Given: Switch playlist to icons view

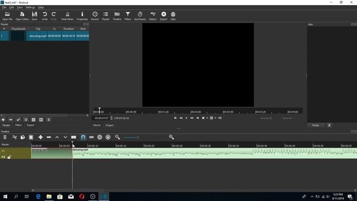Looking at the screenshot, I should pyautogui.click(x=41, y=119).
